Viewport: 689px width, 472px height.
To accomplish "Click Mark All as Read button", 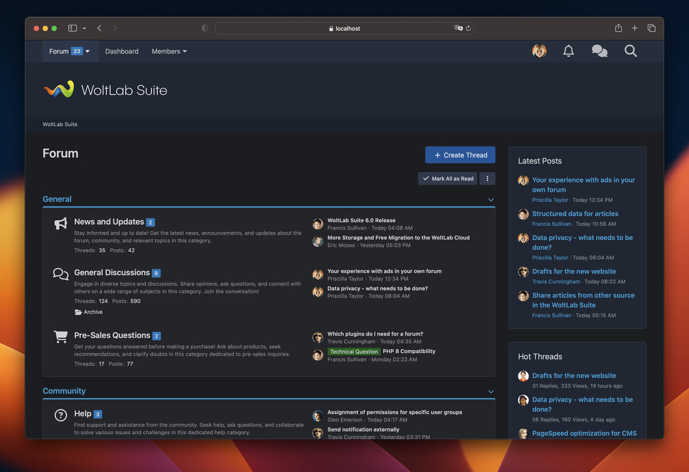I will [x=448, y=178].
